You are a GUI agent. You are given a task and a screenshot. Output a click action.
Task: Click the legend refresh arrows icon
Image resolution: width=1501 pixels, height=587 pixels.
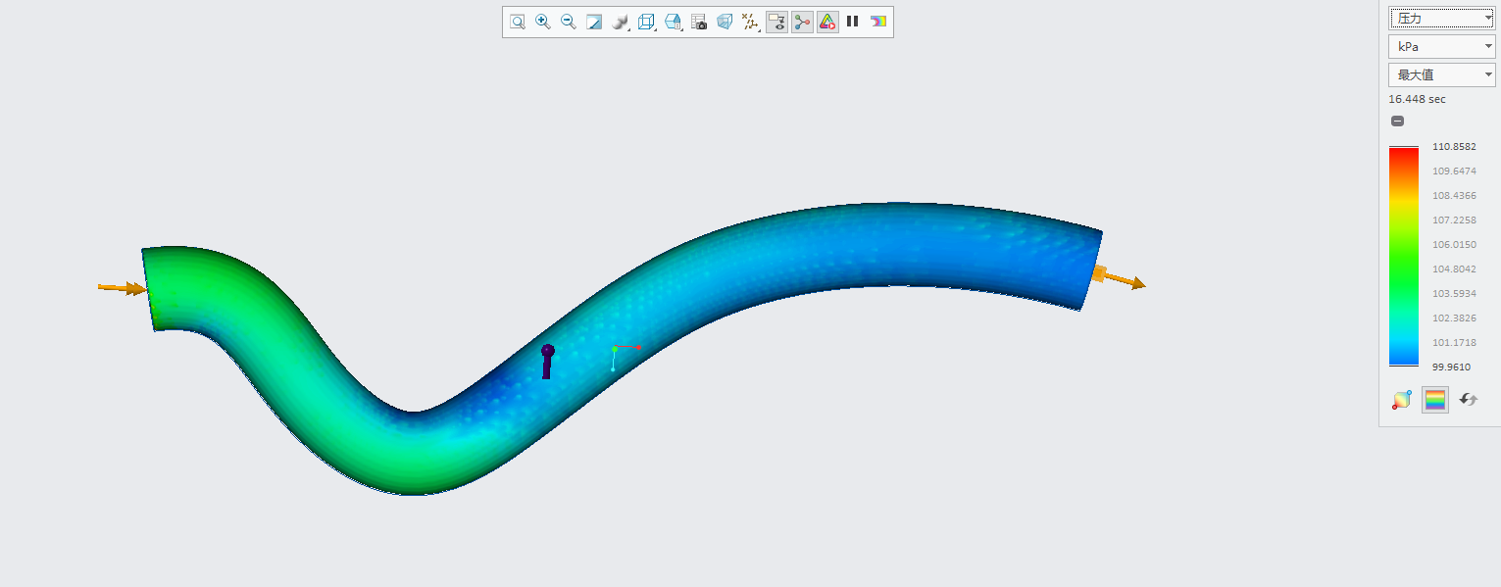pos(1468,400)
